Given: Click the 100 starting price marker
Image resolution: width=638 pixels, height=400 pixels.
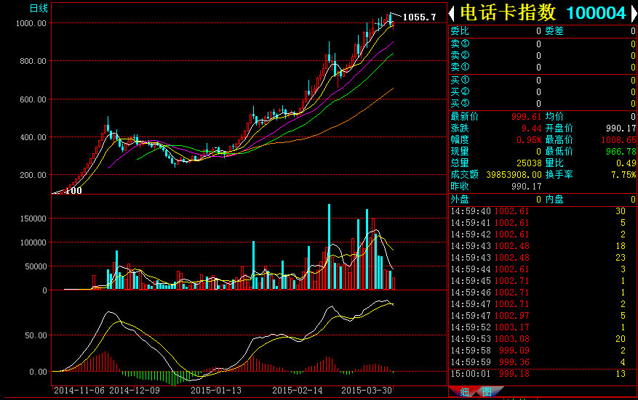Looking at the screenshot, I should coord(73,190).
